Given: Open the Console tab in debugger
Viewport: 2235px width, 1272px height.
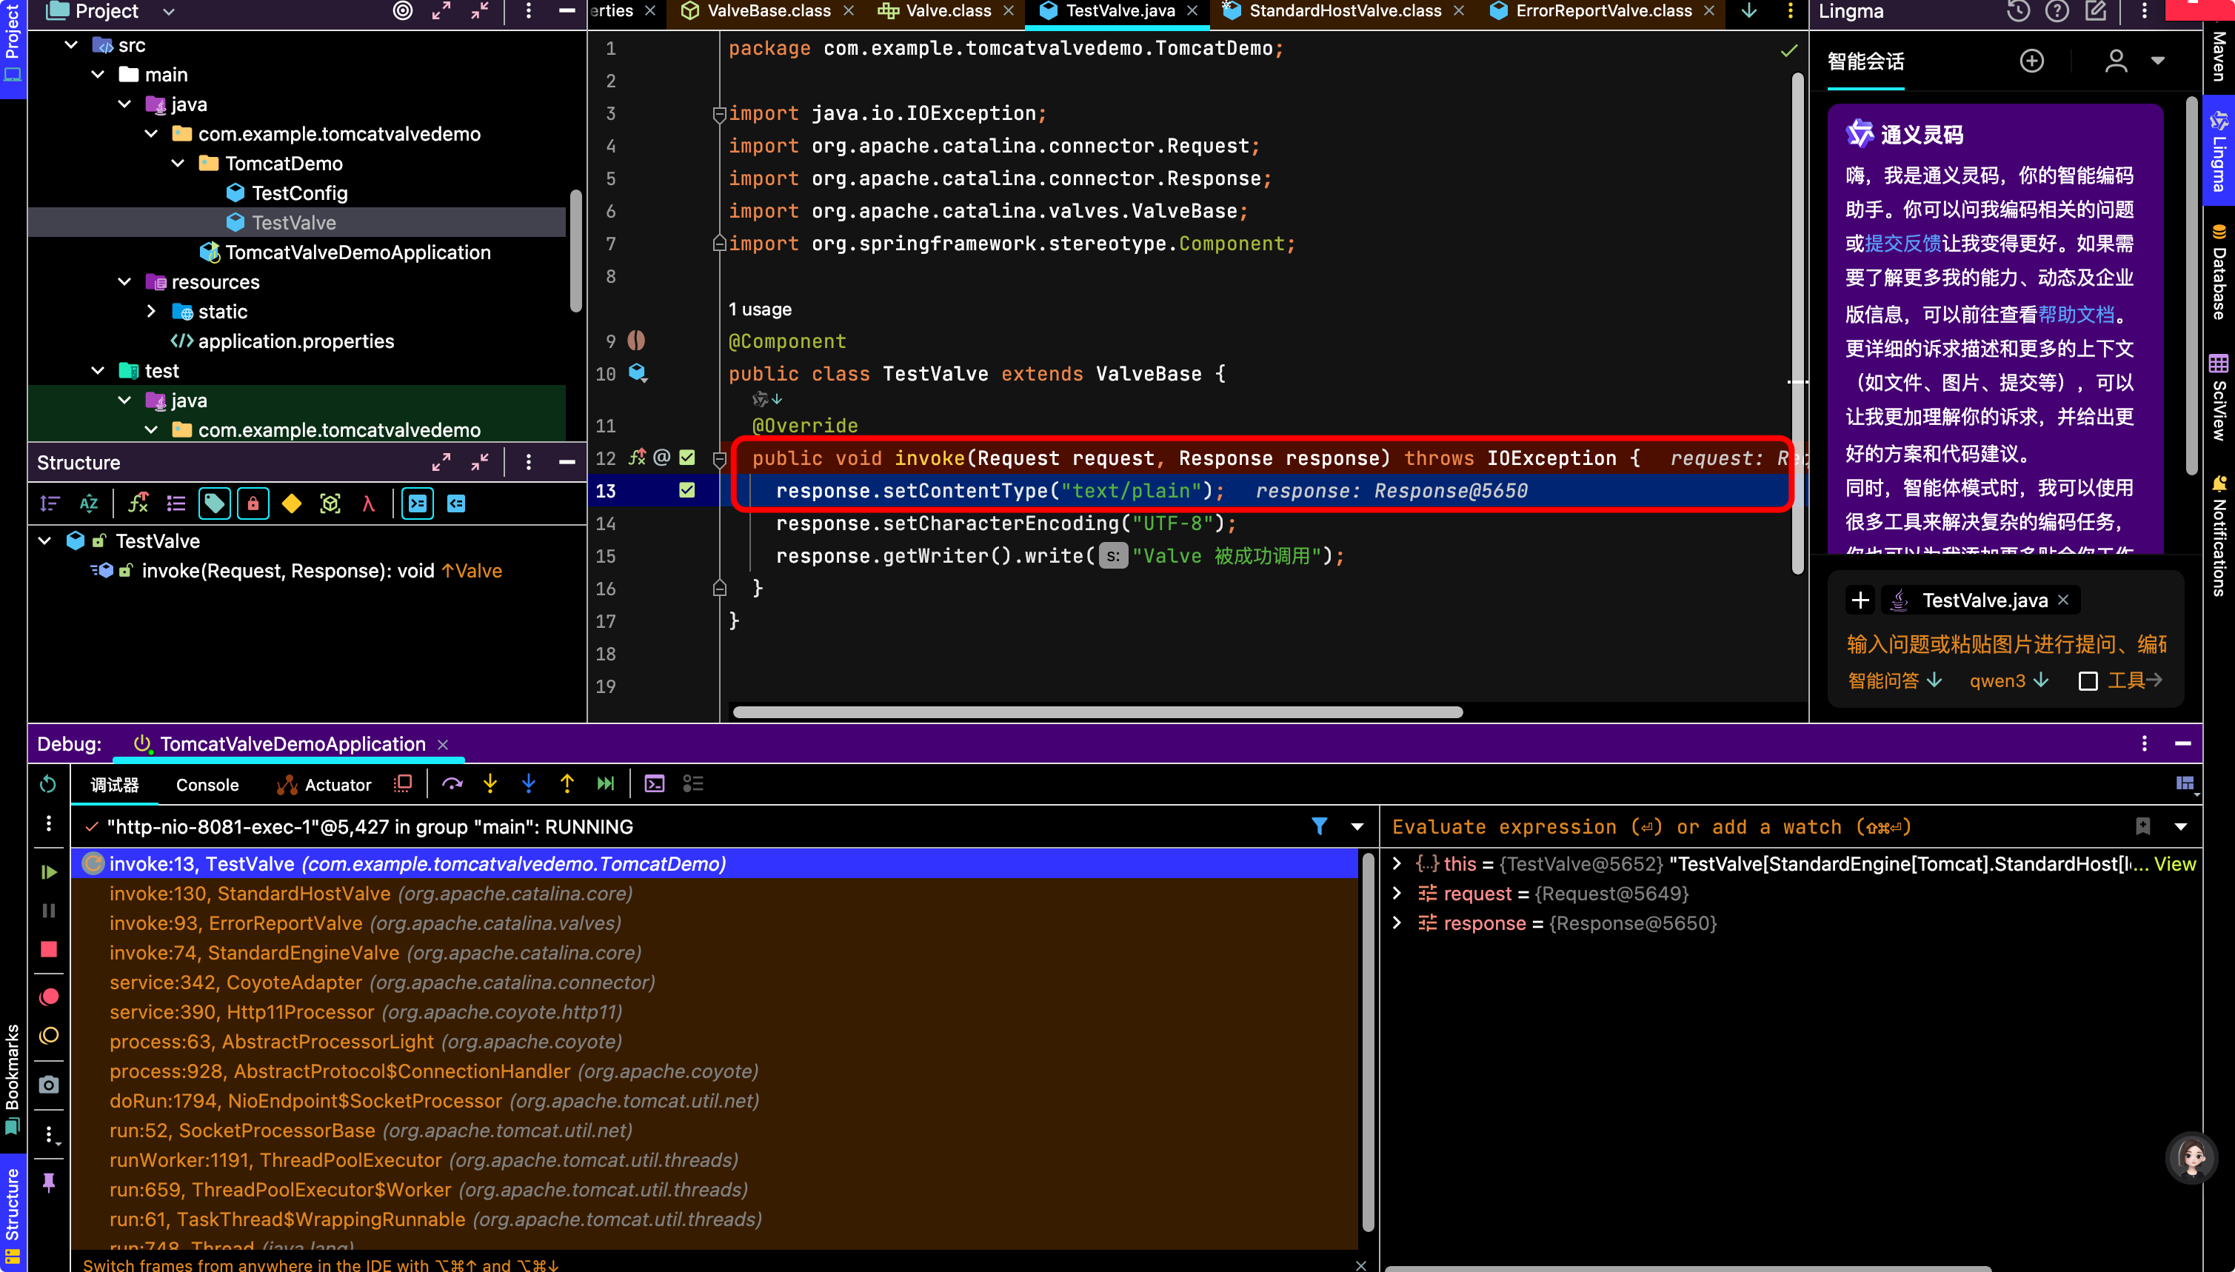Looking at the screenshot, I should coord(207,785).
